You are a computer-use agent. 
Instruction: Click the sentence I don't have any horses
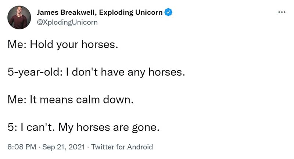(125, 72)
